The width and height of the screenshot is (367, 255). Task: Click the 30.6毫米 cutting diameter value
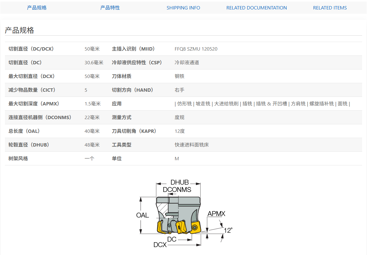94,63
